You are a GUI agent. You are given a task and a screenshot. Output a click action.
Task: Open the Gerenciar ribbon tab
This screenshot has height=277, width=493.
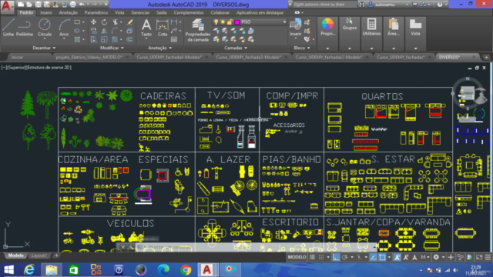(x=140, y=12)
